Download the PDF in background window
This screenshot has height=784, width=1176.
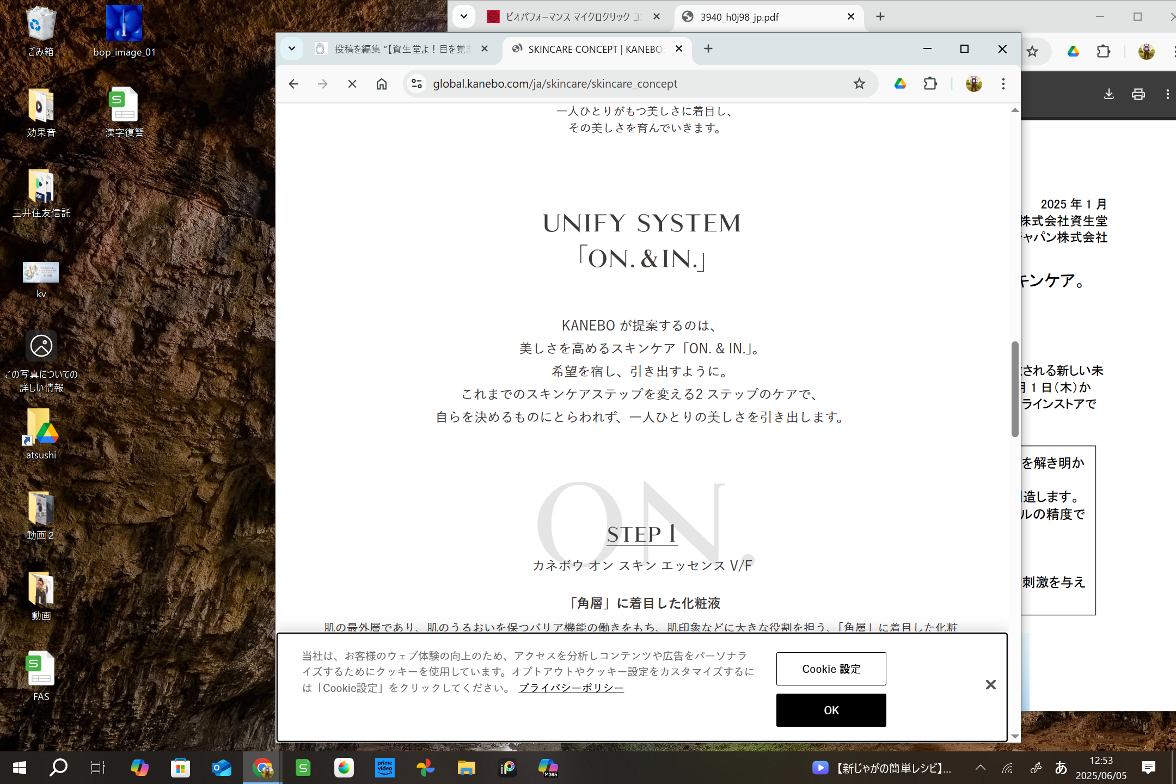[x=1108, y=94]
